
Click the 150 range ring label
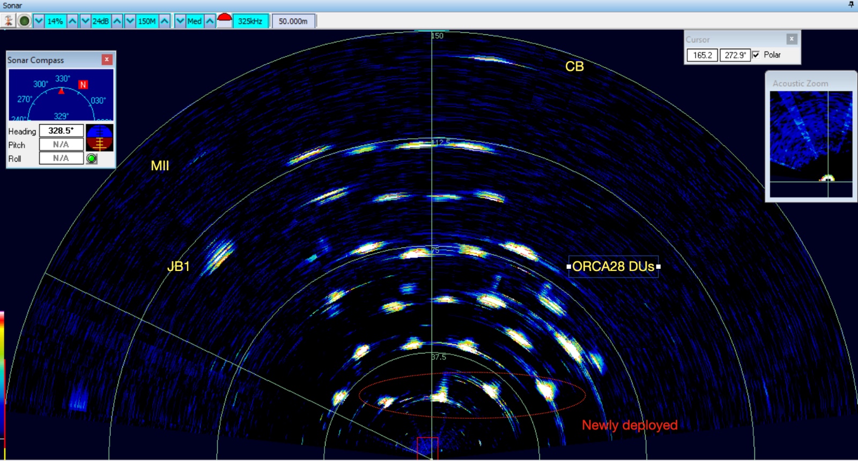[438, 35]
